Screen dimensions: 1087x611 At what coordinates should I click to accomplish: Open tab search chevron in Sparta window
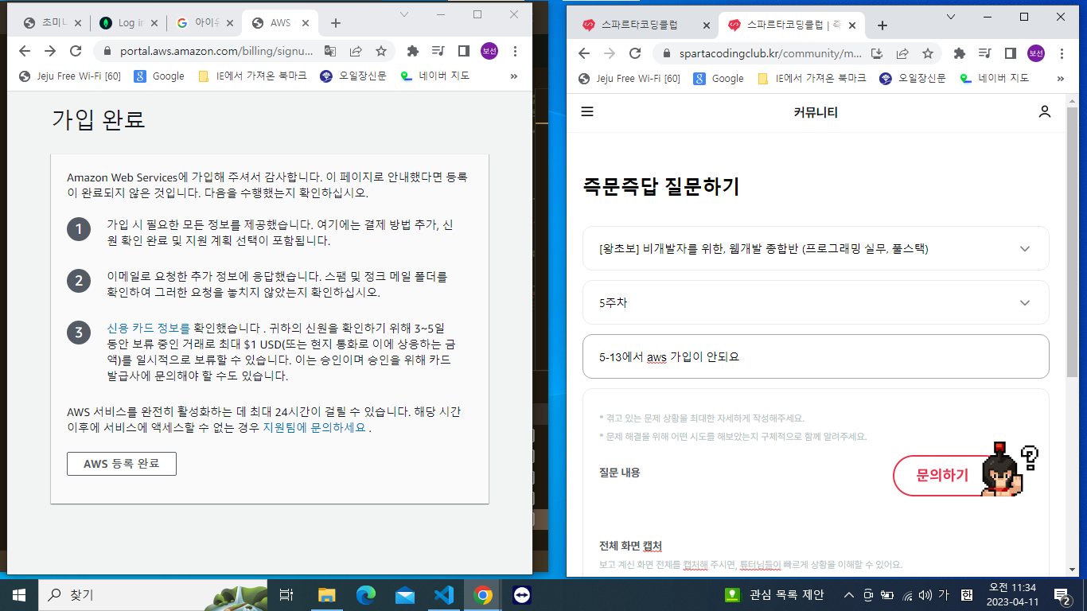coord(950,17)
